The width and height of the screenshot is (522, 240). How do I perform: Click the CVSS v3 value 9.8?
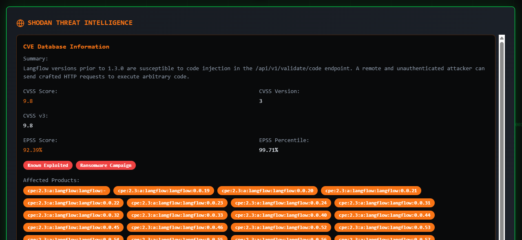tap(28, 125)
